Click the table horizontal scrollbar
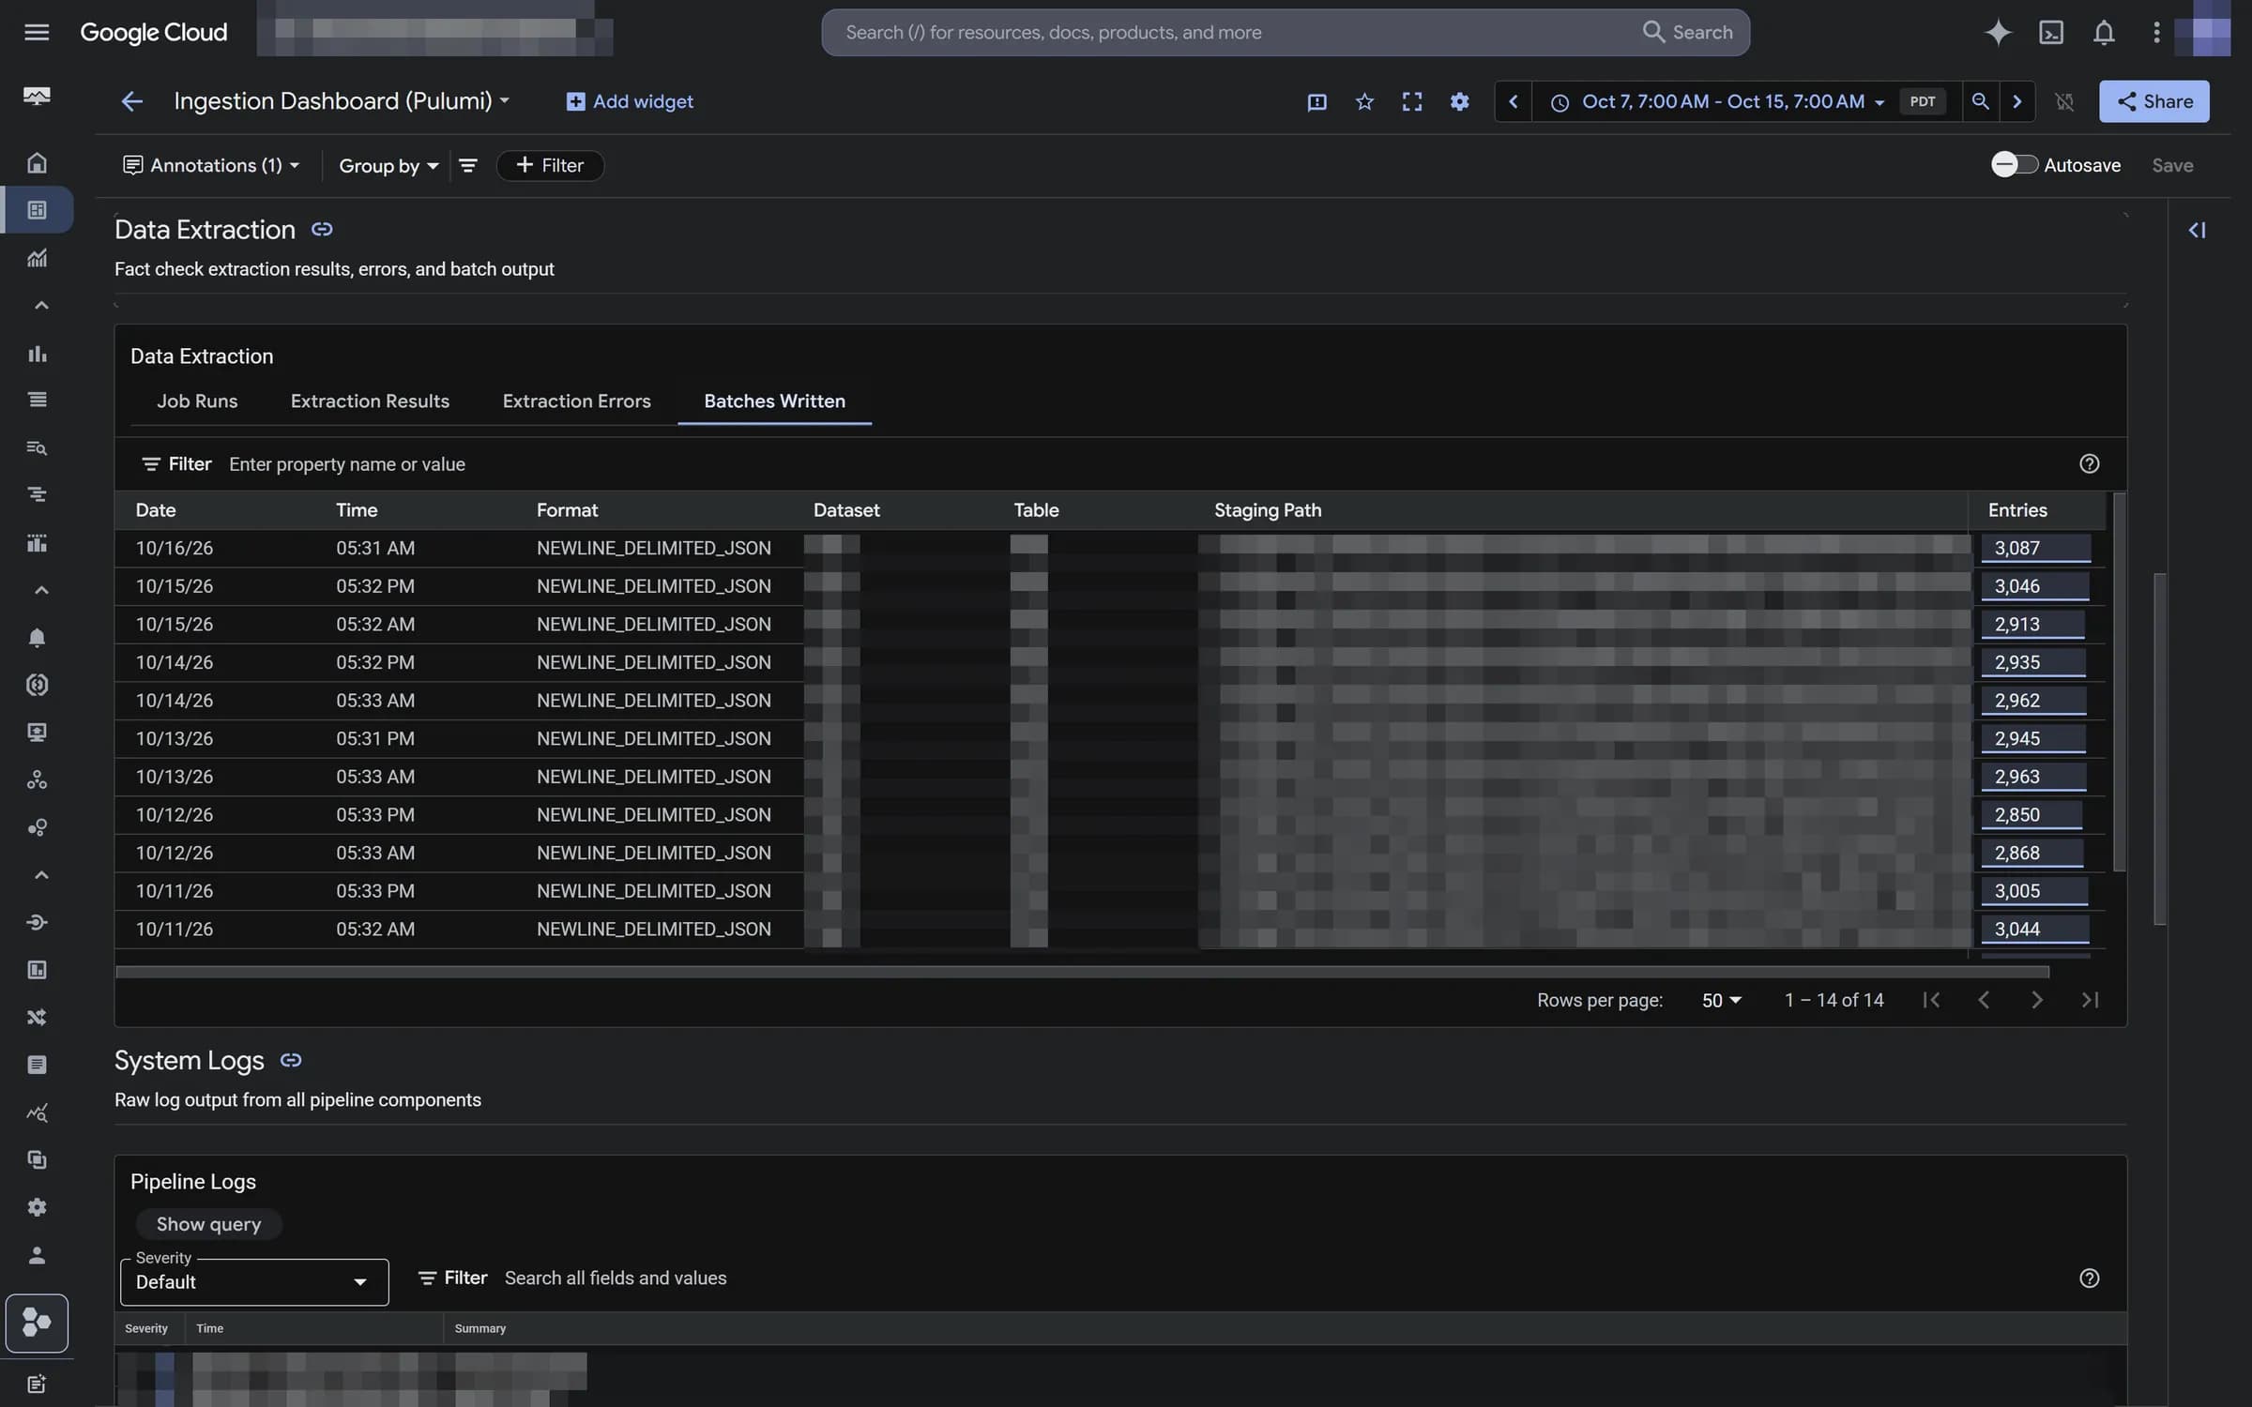 1082,972
